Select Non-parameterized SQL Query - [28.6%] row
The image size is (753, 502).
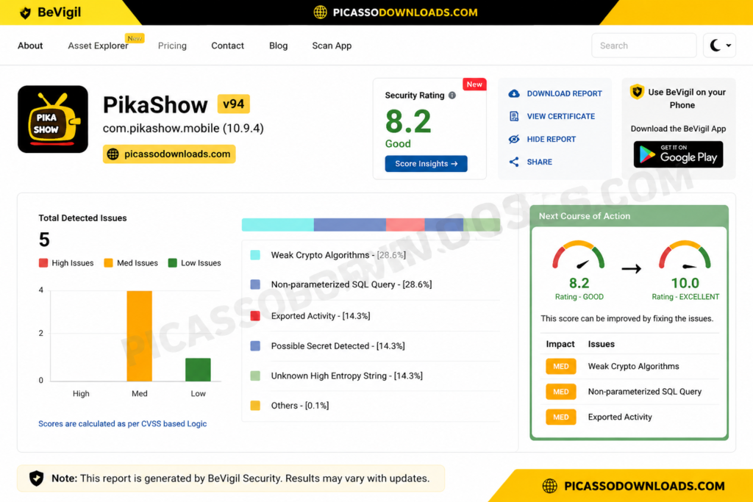[371, 284]
